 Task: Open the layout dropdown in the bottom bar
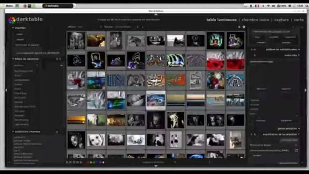click(x=158, y=162)
